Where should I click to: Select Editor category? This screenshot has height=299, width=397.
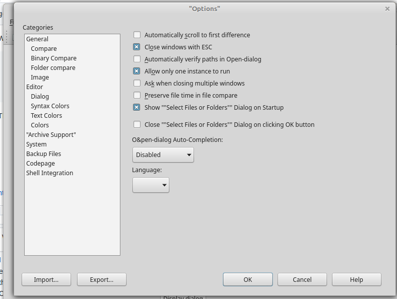coord(35,87)
